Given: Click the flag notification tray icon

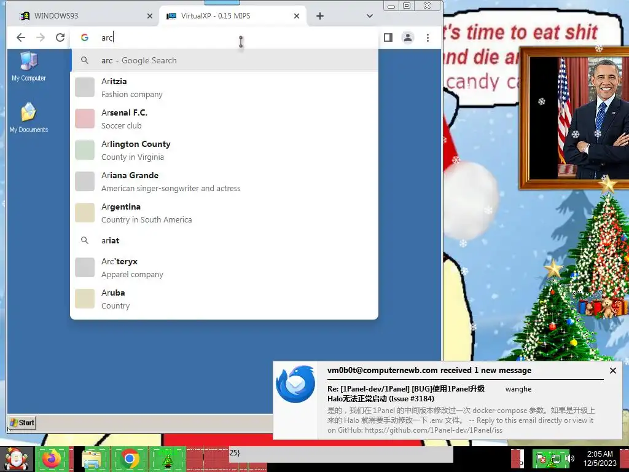Looking at the screenshot, I should [541, 458].
